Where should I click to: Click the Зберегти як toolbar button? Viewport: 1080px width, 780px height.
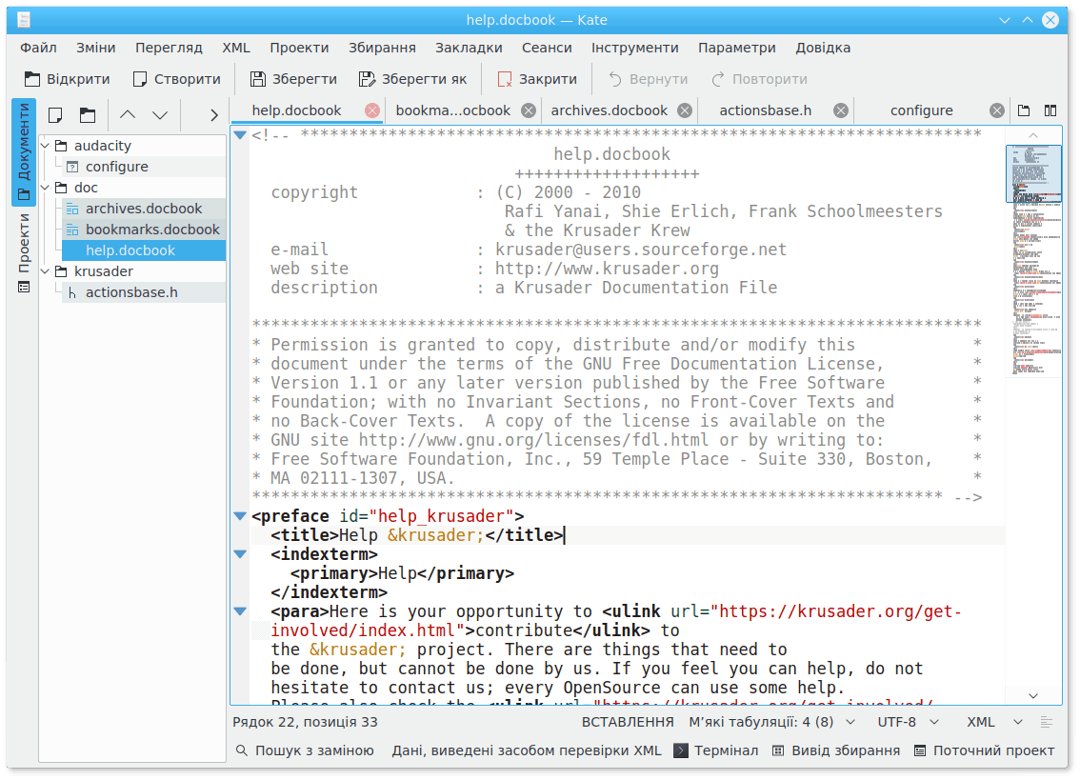[413, 79]
